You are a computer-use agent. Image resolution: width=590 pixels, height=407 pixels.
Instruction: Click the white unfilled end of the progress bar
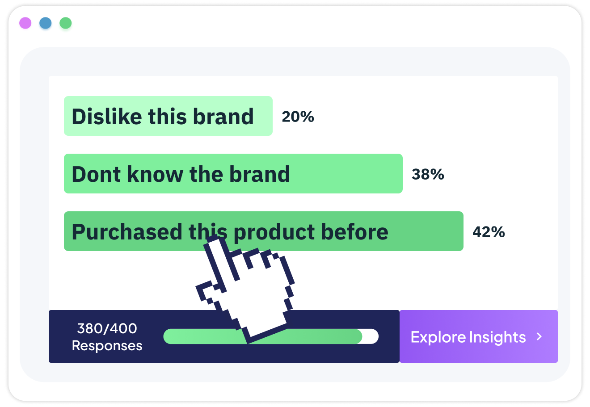tap(371, 336)
